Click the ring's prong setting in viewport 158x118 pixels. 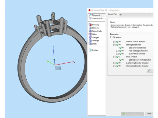pyautogui.click(x=51, y=25)
